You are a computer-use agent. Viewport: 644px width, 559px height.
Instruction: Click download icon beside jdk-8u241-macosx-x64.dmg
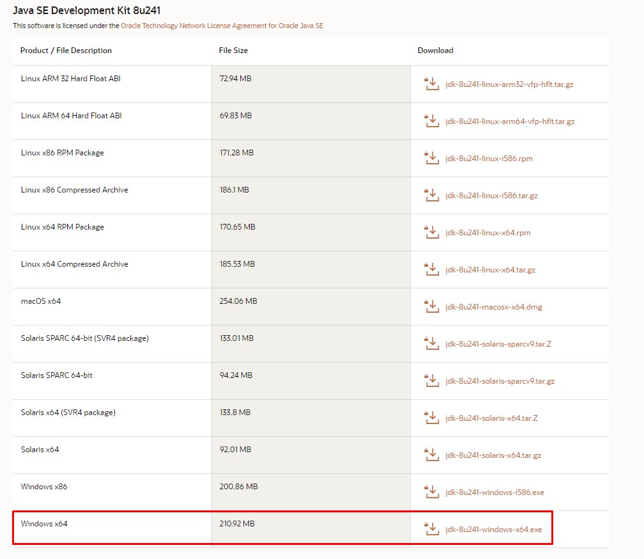pos(432,306)
